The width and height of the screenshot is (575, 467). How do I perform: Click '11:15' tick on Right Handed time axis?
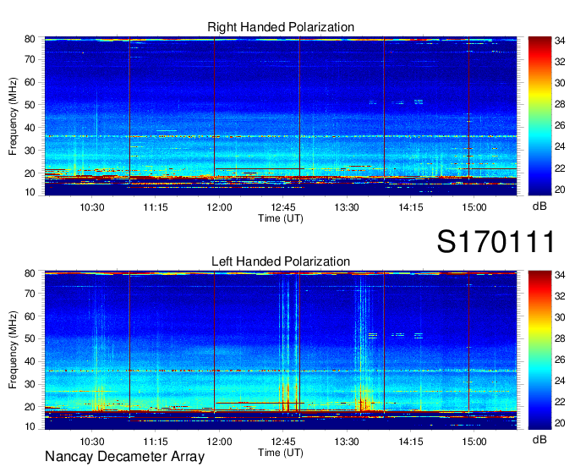pos(156,207)
